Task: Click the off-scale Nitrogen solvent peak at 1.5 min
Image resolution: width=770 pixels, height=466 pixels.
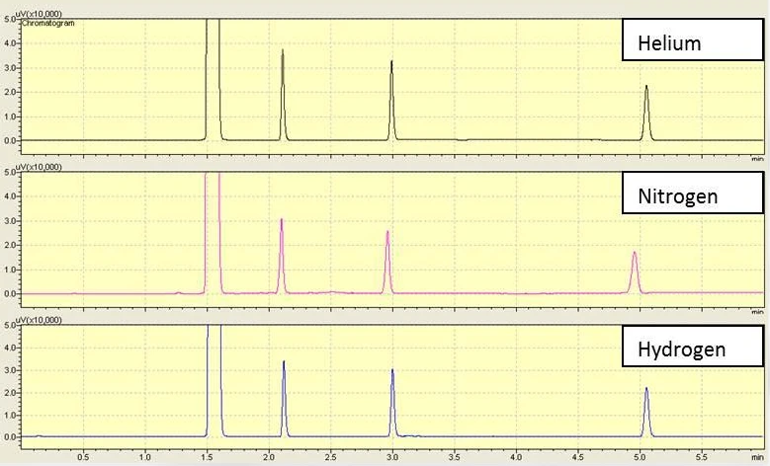Action: coord(213,233)
